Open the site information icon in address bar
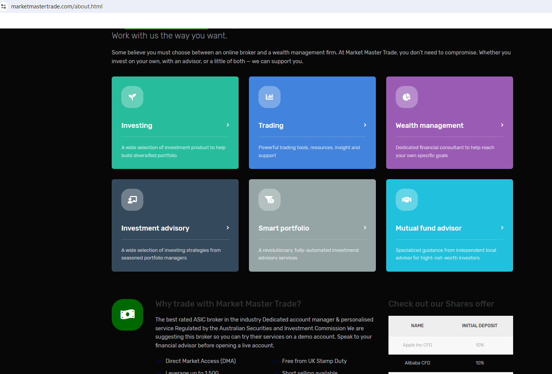Image resolution: width=552 pixels, height=374 pixels. click(4, 6)
